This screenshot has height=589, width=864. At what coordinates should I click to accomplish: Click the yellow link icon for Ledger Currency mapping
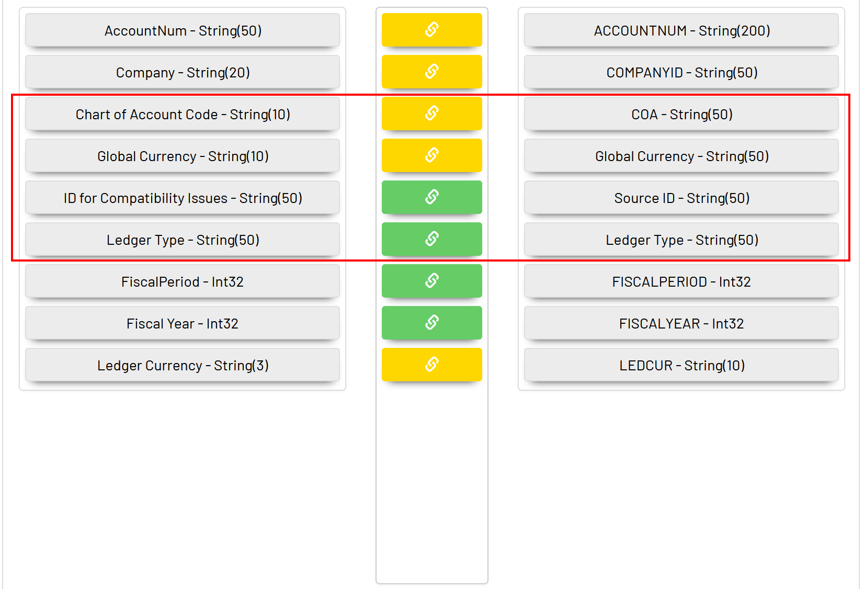pos(431,365)
